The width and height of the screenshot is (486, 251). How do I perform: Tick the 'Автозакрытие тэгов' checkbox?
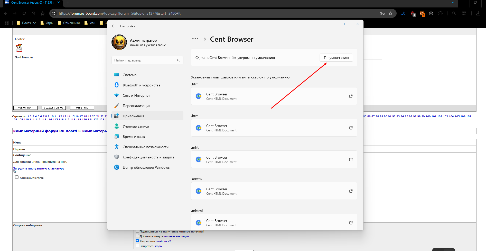pyautogui.click(x=17, y=177)
